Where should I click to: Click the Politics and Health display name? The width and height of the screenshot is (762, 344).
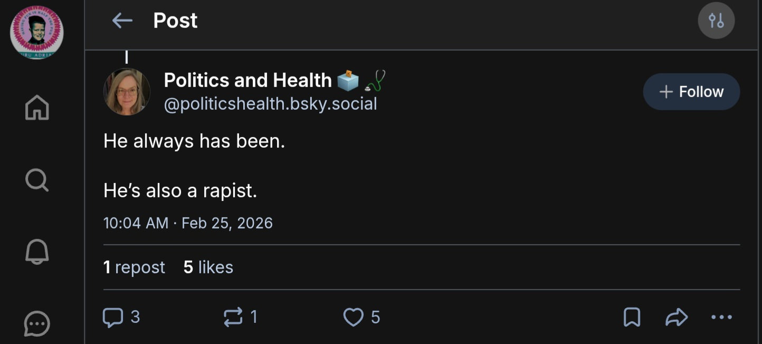[x=247, y=80]
